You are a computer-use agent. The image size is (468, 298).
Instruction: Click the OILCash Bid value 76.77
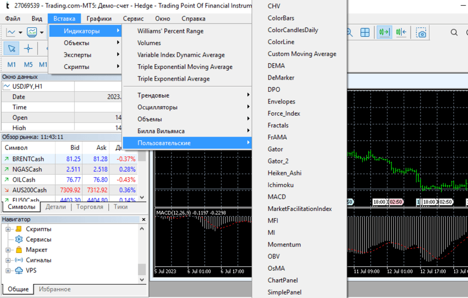(73, 180)
